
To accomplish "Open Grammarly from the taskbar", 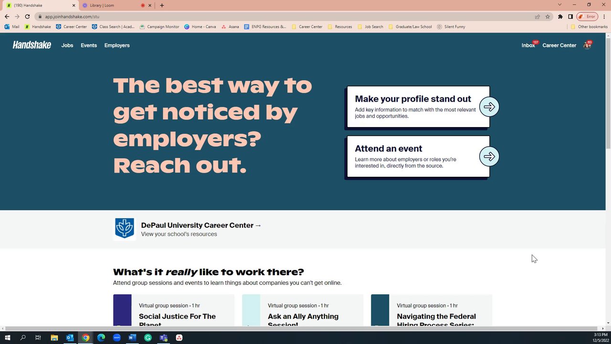I will (148, 338).
